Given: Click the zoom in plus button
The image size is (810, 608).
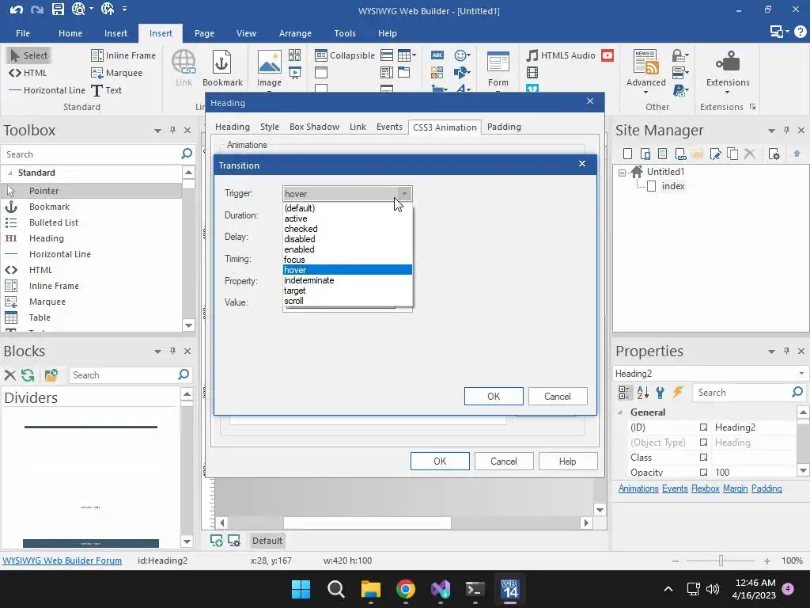Looking at the screenshot, I should tap(767, 561).
